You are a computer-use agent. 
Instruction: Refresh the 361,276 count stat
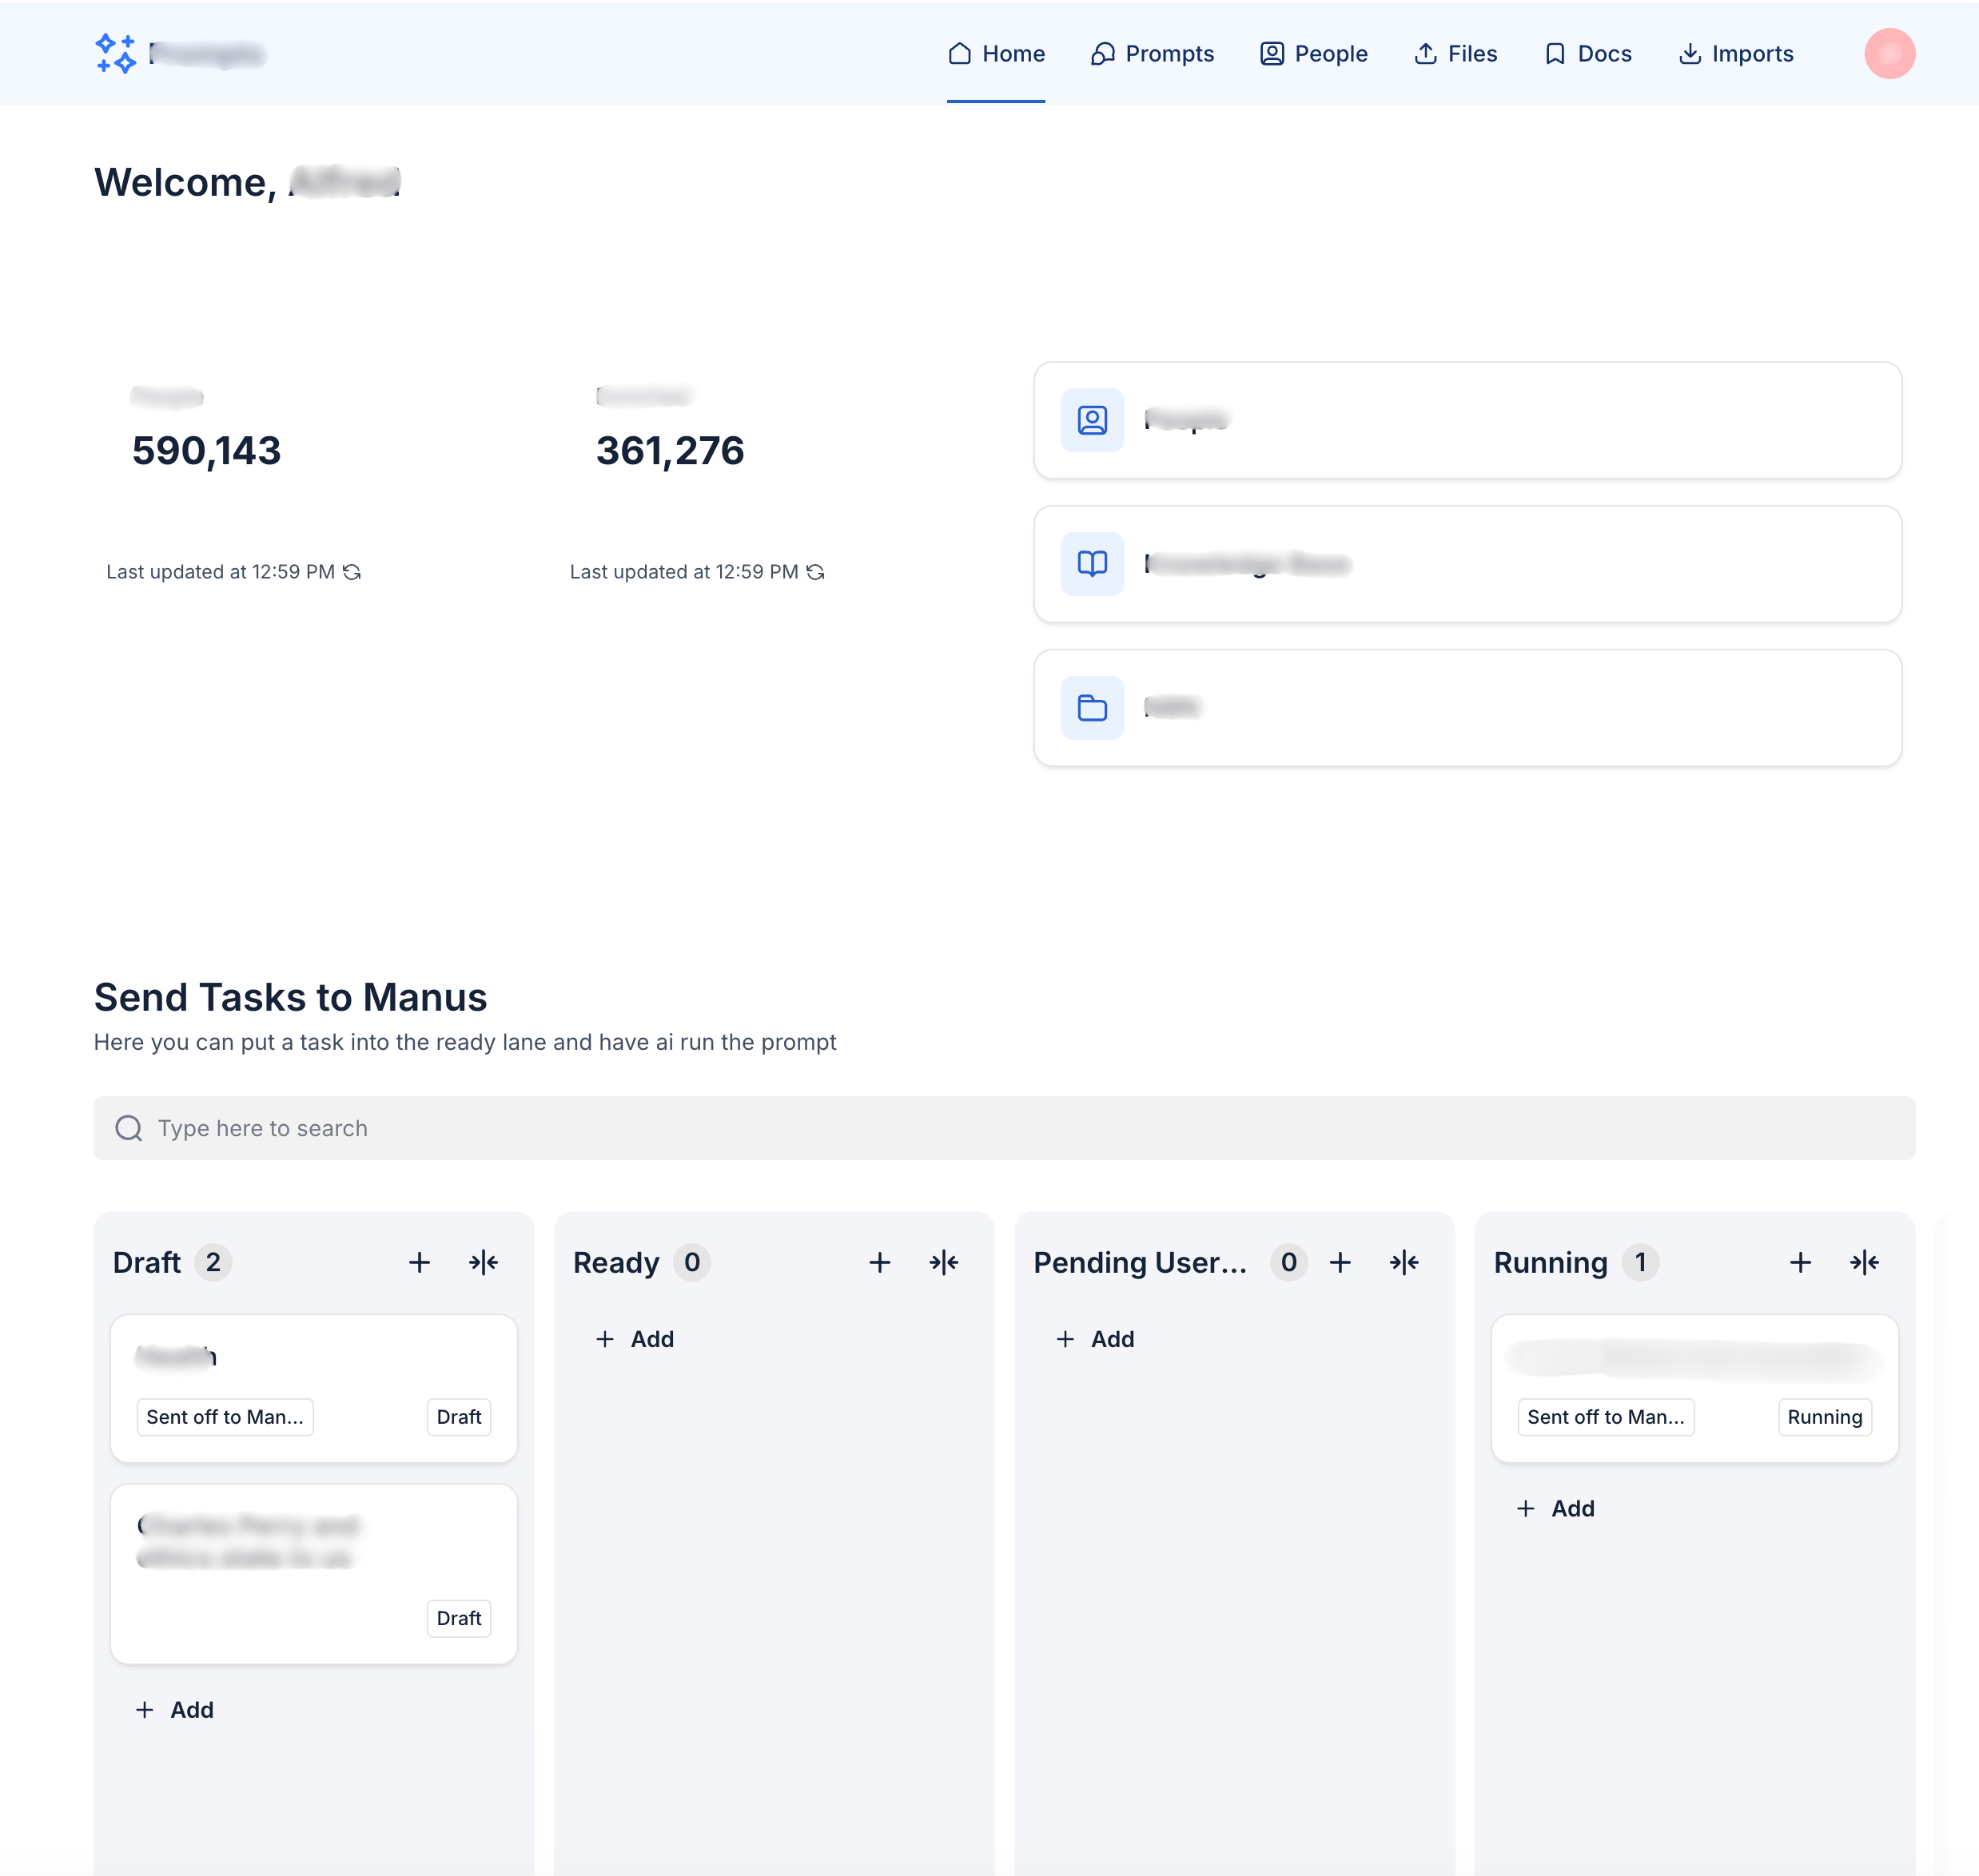(x=815, y=572)
